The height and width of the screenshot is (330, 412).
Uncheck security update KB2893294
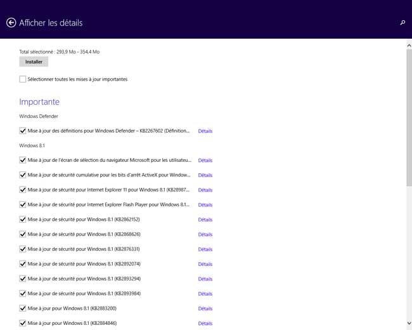click(23, 279)
